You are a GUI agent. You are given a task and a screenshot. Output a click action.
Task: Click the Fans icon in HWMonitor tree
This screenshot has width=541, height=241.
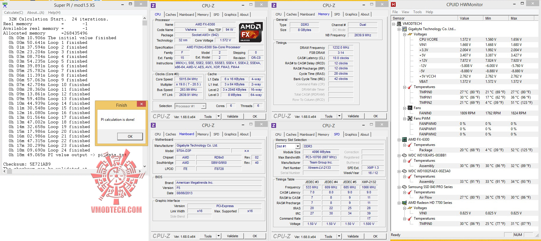410,108
